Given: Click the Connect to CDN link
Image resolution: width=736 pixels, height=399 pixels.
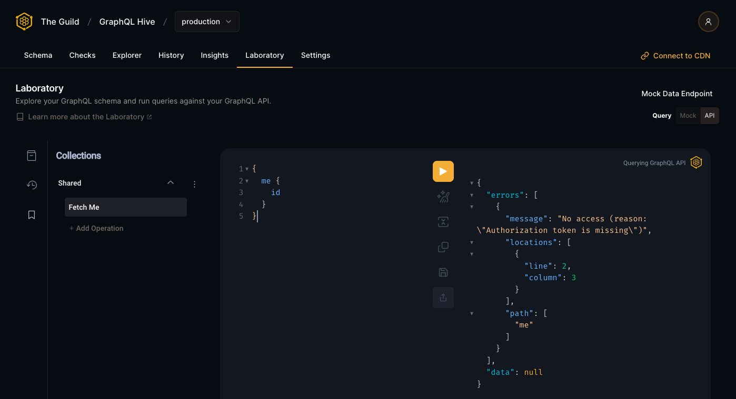Looking at the screenshot, I should [675, 56].
